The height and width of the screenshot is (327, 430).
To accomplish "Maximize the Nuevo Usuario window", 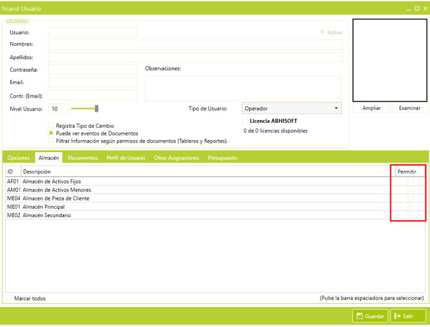I will pos(417,9).
